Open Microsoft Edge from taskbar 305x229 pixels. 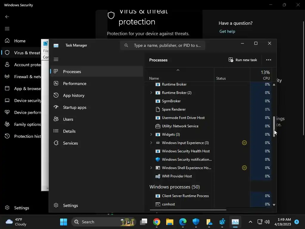point(183,222)
